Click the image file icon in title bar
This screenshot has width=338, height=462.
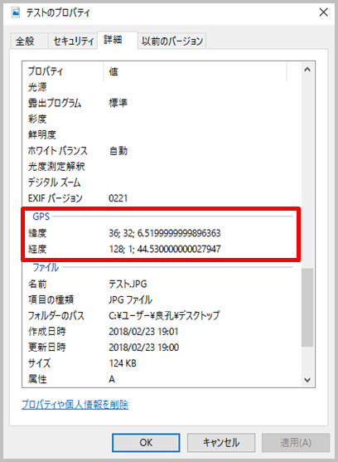pos(15,12)
